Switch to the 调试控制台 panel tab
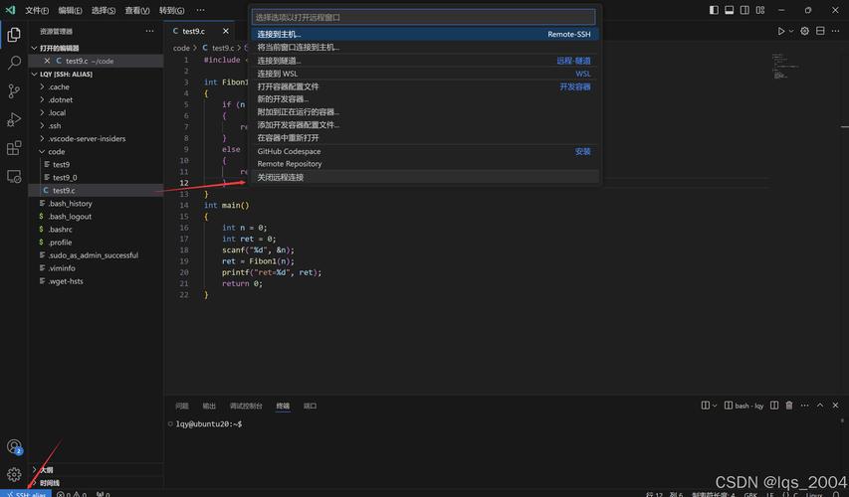Image resolution: width=849 pixels, height=497 pixels. coord(246,406)
